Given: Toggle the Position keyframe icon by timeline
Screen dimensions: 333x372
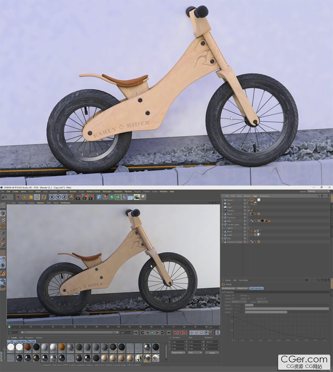Looking at the screenshot, I should [191, 333].
